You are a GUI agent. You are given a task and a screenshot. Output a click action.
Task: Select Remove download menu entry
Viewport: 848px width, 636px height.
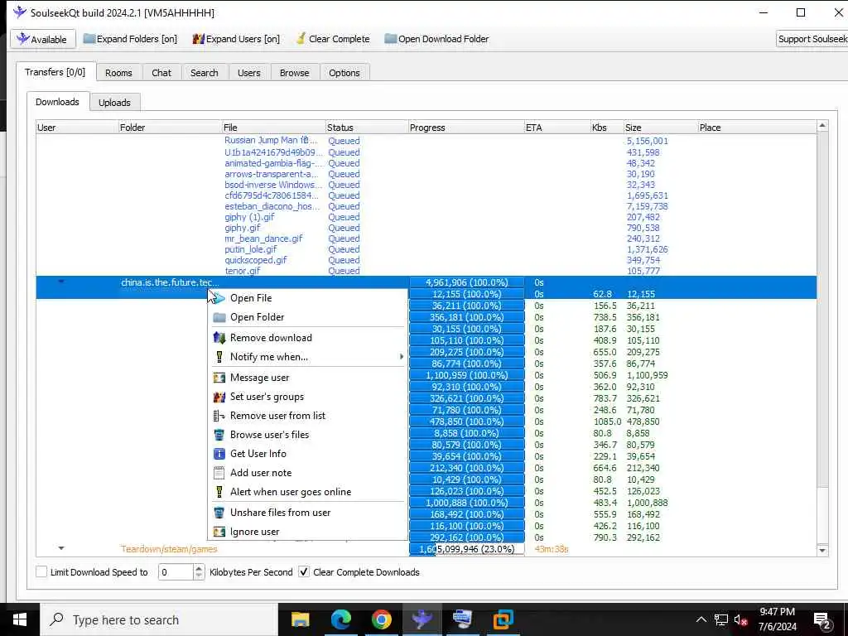click(x=308, y=338)
